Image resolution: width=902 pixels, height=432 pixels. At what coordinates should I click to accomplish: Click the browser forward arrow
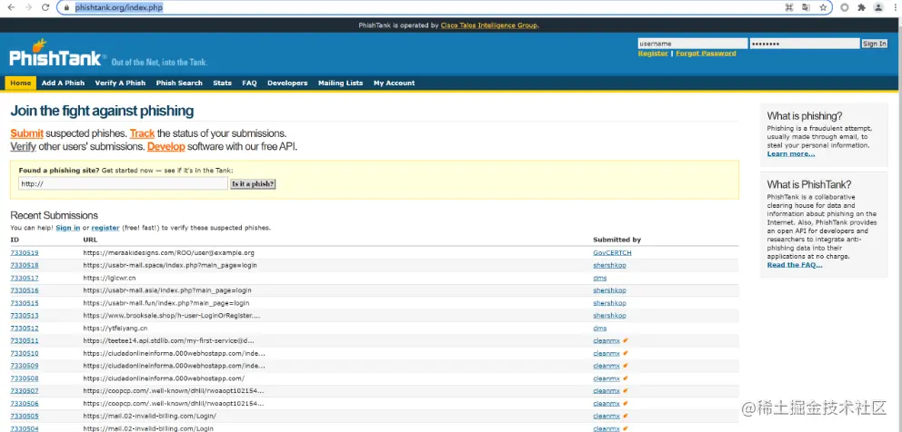[x=28, y=8]
